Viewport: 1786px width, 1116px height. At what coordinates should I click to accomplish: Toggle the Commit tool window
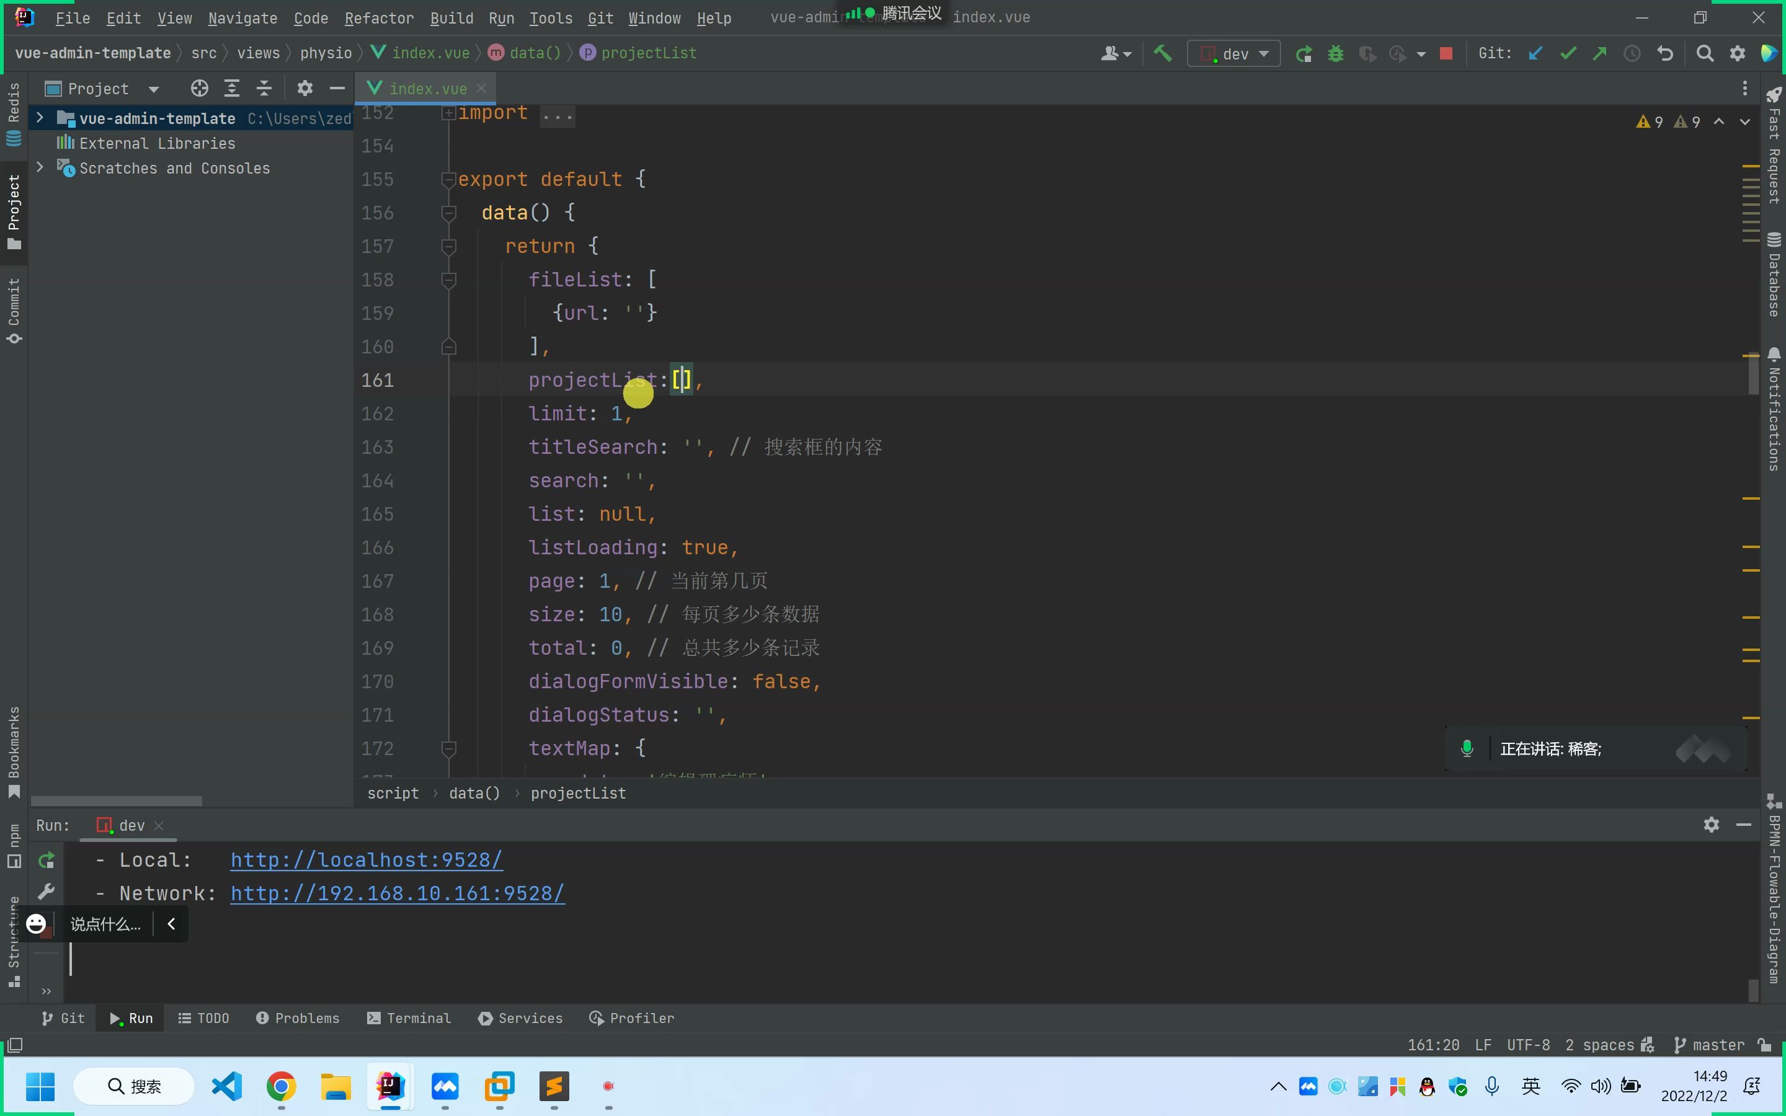click(x=13, y=310)
